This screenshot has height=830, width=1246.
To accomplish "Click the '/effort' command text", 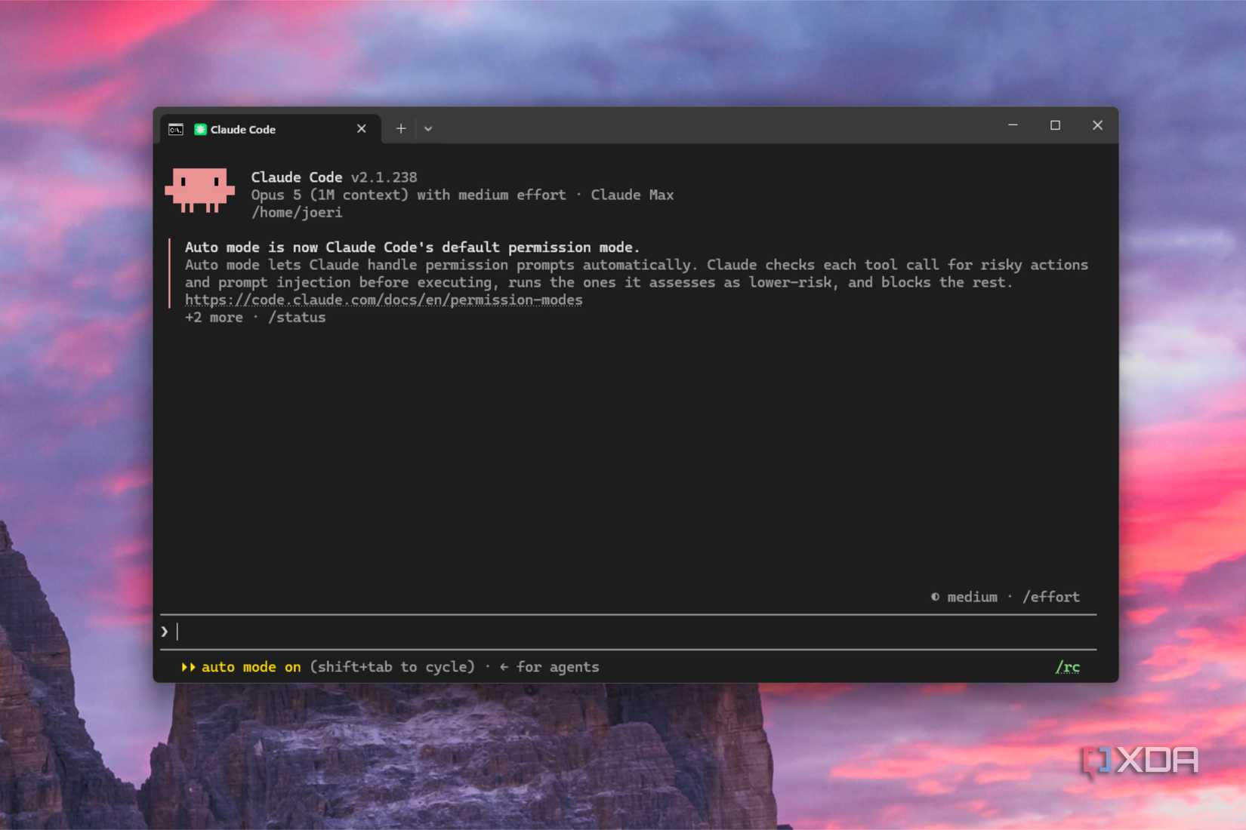I will pos(1051,597).
